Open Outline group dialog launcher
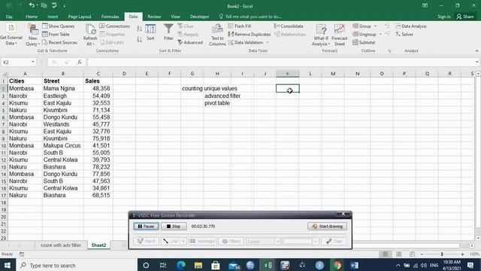 pos(389,51)
